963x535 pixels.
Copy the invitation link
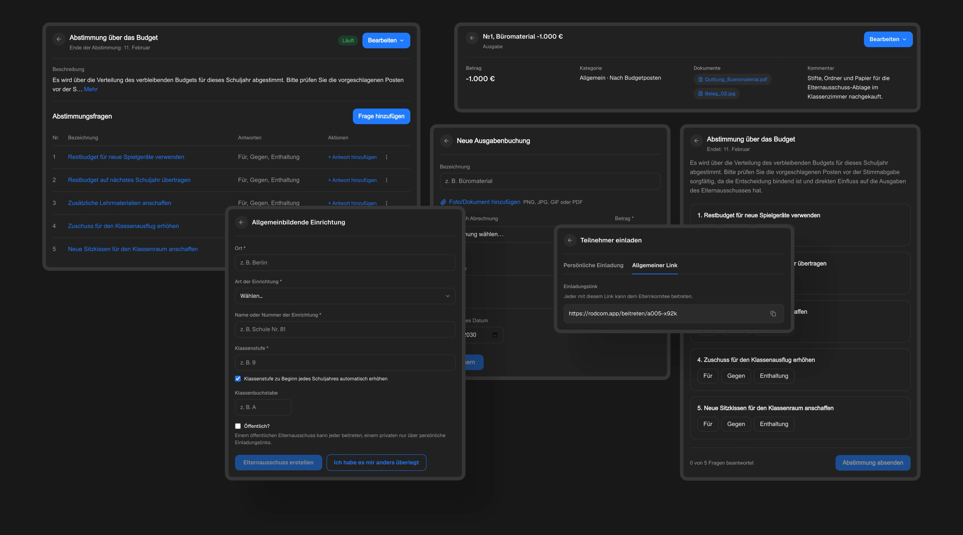click(x=773, y=314)
